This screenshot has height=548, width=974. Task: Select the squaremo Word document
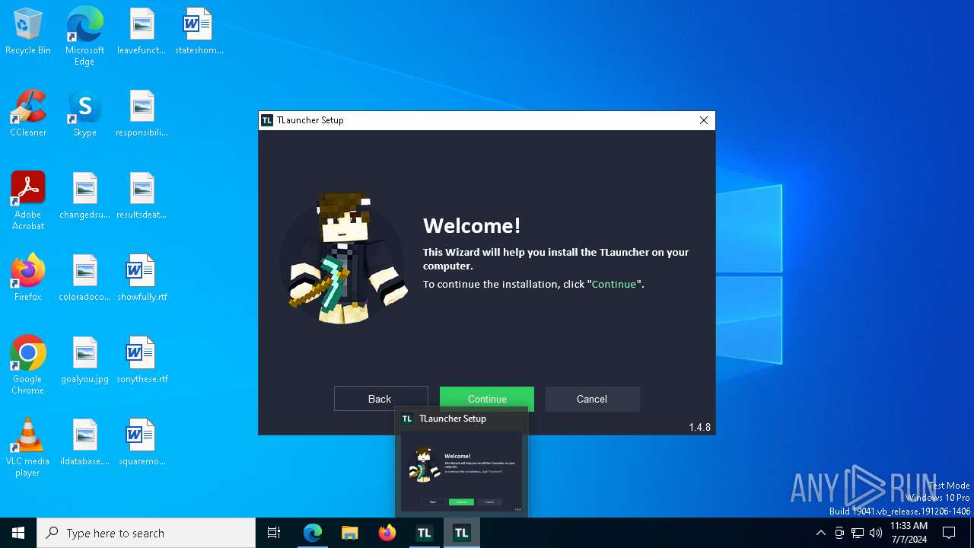click(x=142, y=443)
